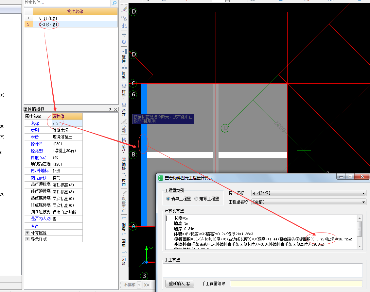Click the 体积 formula line
The image size is (370, 292).
click(213, 234)
